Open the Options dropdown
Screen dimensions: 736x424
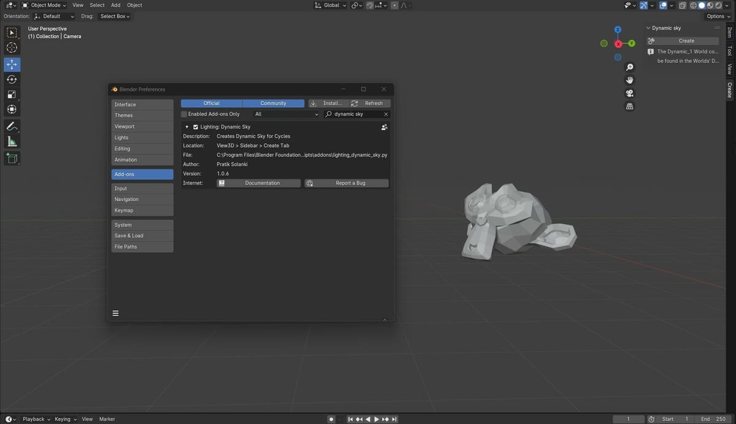point(718,17)
